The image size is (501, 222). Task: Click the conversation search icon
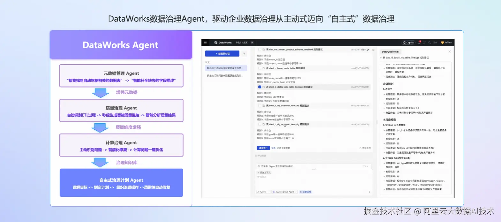click(244, 54)
